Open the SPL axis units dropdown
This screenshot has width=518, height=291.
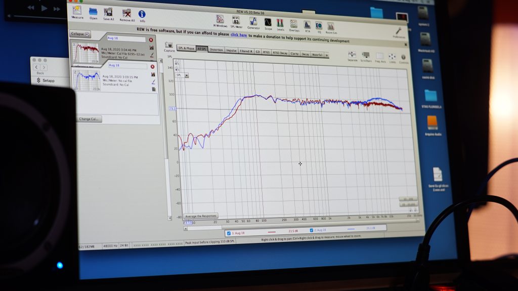coord(187,75)
